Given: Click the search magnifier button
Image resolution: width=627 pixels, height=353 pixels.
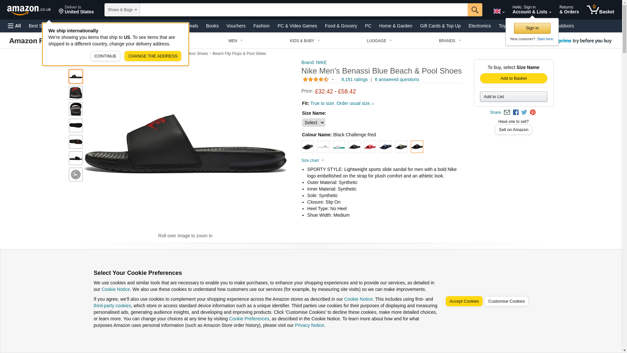Looking at the screenshot, I should pyautogui.click(x=474, y=10).
